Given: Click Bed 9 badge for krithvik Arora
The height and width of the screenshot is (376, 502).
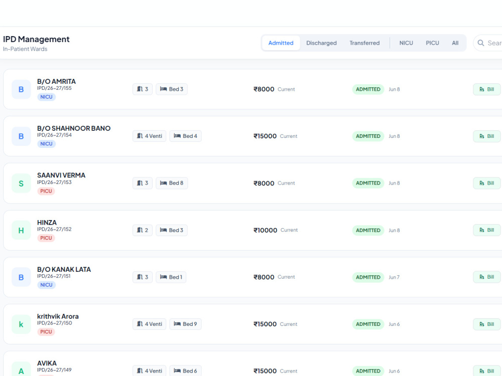Looking at the screenshot, I should [x=185, y=324].
